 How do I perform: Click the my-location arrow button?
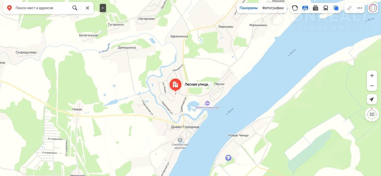point(372,99)
